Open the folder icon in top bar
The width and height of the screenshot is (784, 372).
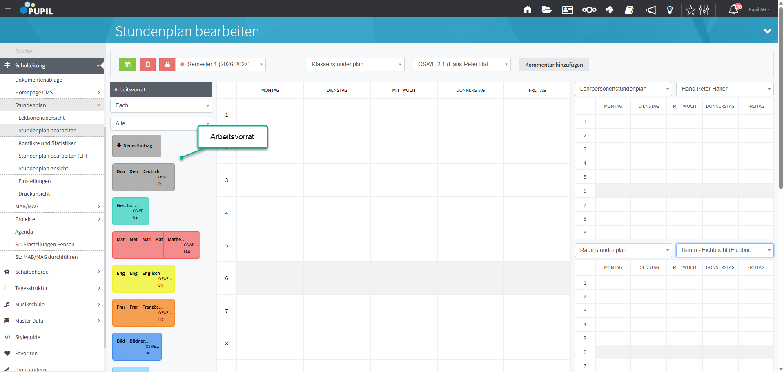[x=547, y=10]
